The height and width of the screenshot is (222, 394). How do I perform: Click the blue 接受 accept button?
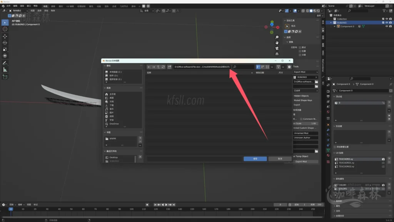tap(255, 159)
